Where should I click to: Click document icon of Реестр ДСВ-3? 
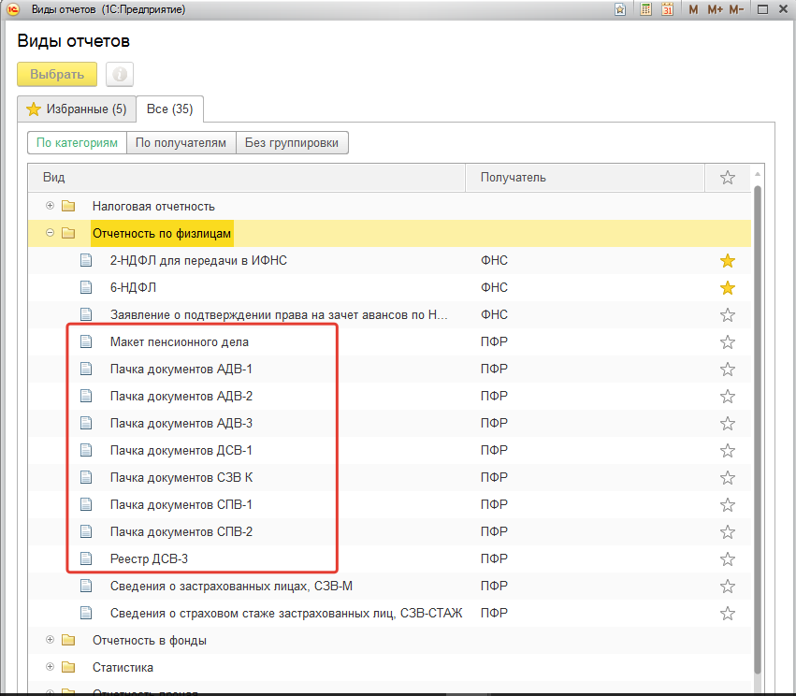tap(86, 558)
